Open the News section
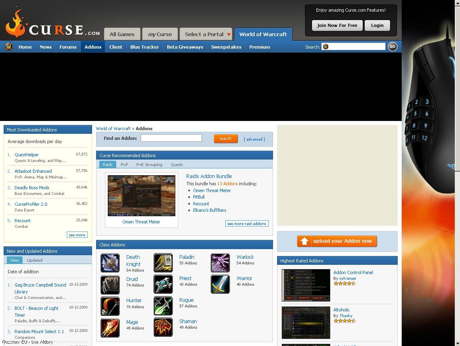460x346 pixels. point(46,47)
